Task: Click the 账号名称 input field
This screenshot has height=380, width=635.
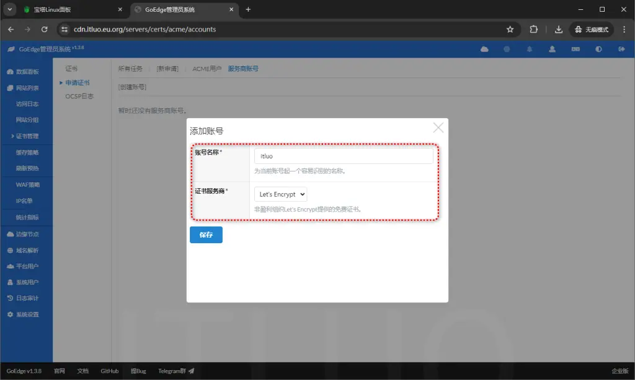Action: (344, 156)
